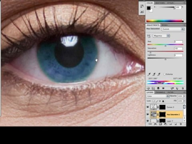Click the add layer mask icon
Screen dimensions: 192x144
coord(160,124)
